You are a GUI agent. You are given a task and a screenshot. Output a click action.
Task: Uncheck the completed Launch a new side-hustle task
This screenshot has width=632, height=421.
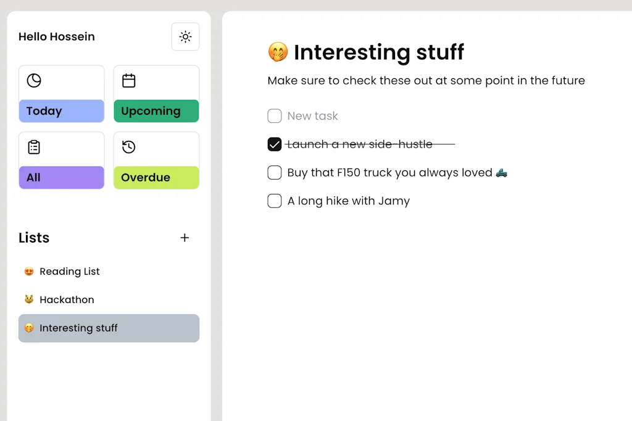(275, 144)
